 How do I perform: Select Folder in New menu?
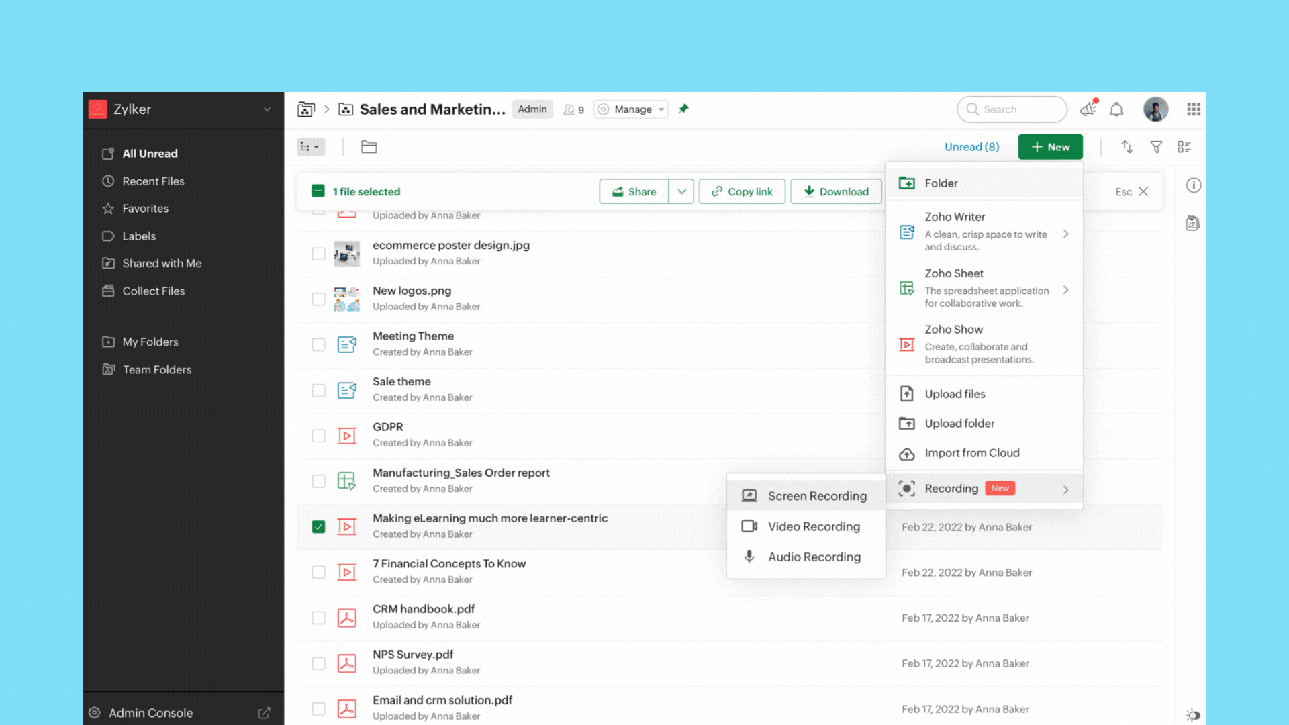(984, 183)
